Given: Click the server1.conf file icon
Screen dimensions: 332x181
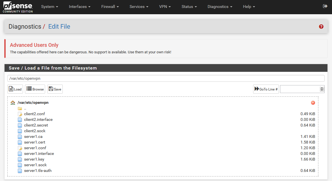Looking at the screenshot, I should 20,148.
